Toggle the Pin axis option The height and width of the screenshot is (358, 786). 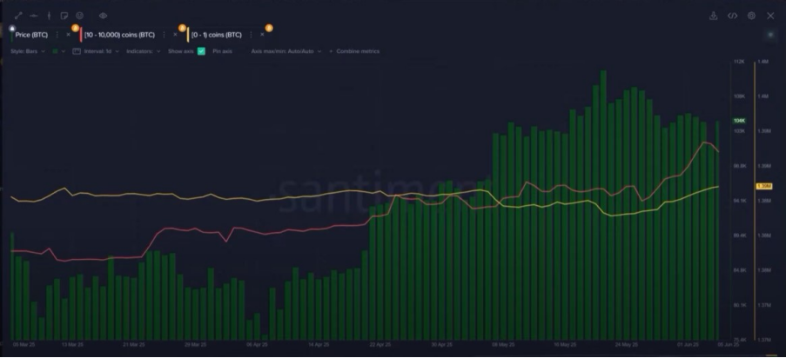tap(222, 51)
